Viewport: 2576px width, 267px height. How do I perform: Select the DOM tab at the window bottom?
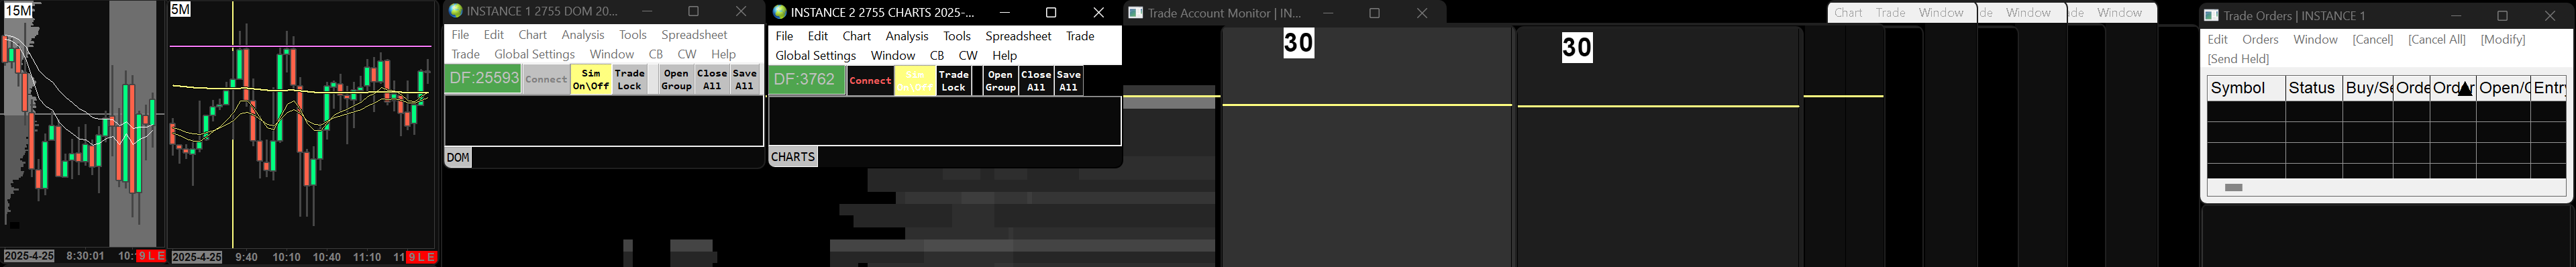click(x=458, y=157)
